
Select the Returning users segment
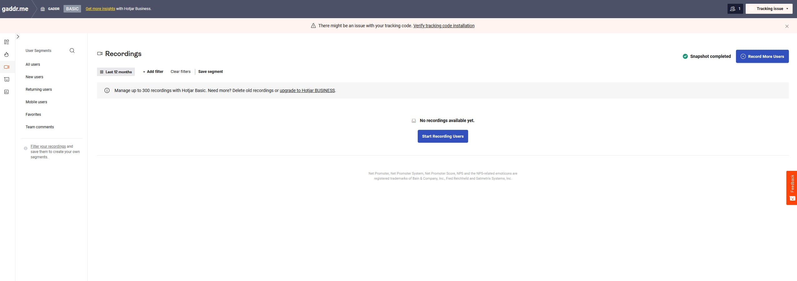pos(39,89)
